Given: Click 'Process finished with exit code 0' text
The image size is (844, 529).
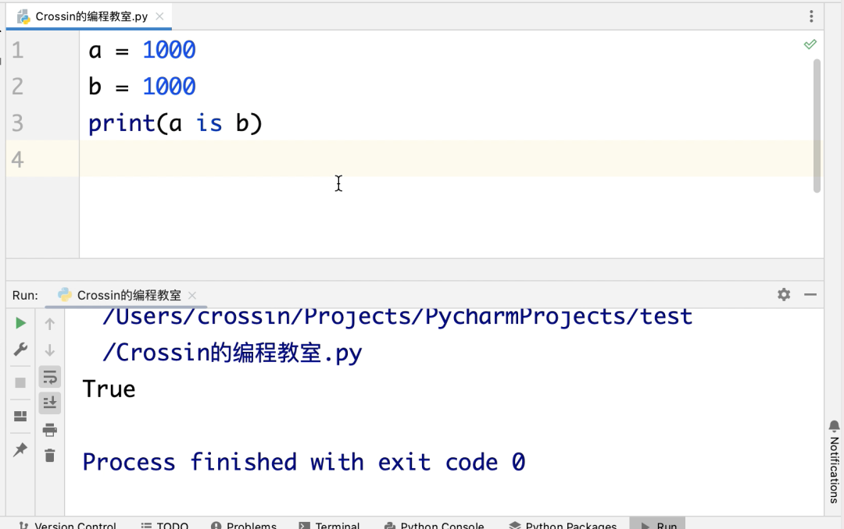Looking at the screenshot, I should pyautogui.click(x=303, y=462).
